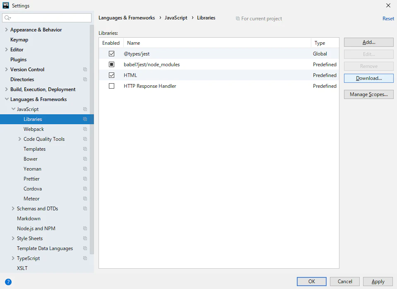This screenshot has height=289, width=397.
Task: Click the project-level icon beside Yeoman
Action: coord(85,169)
